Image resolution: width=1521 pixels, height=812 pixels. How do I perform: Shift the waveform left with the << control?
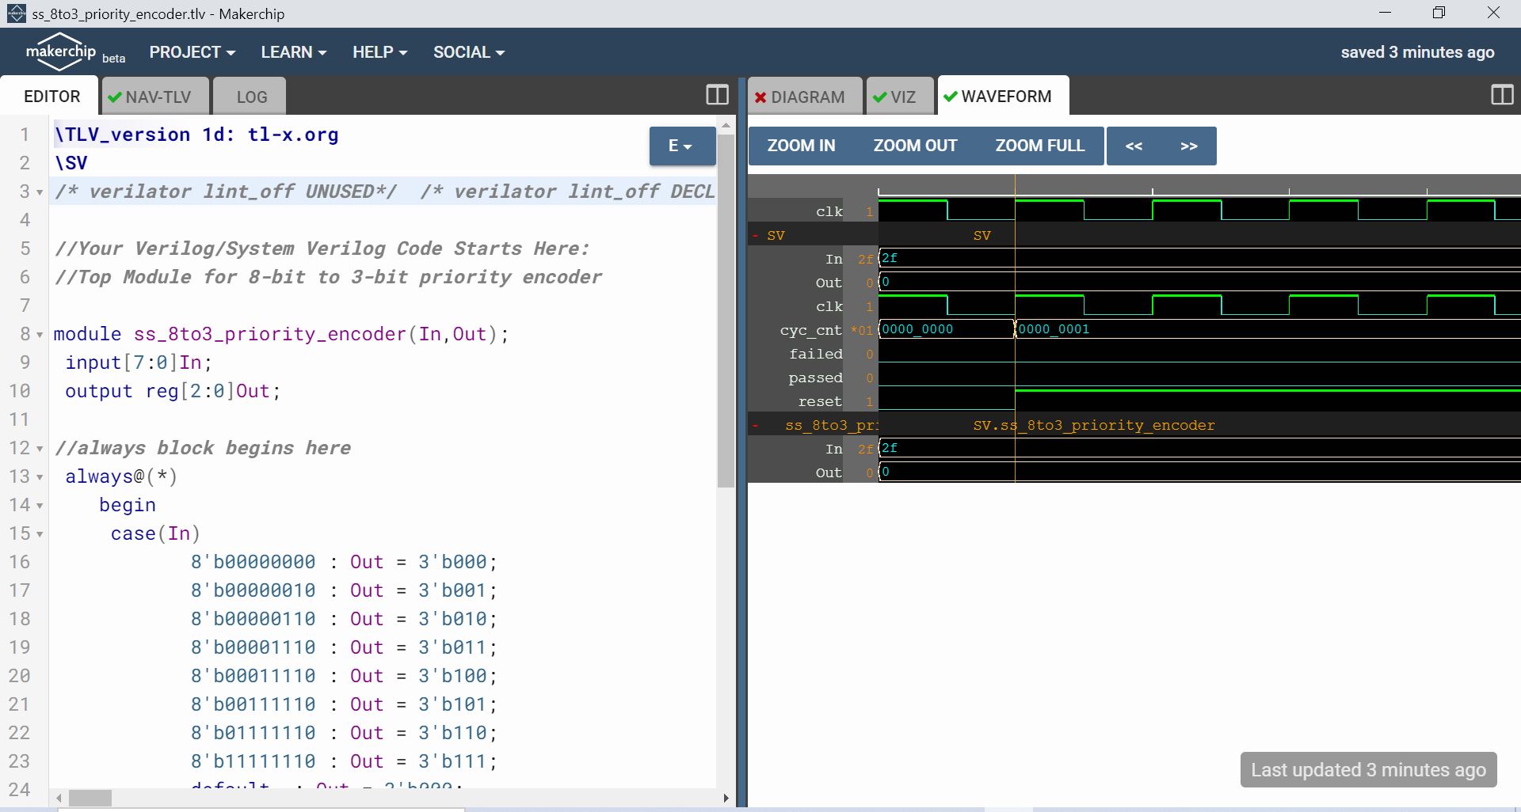pyautogui.click(x=1134, y=146)
